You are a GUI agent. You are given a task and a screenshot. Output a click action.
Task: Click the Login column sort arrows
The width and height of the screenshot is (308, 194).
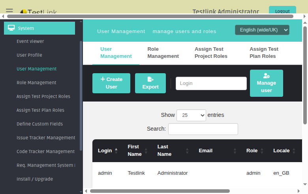116,151
